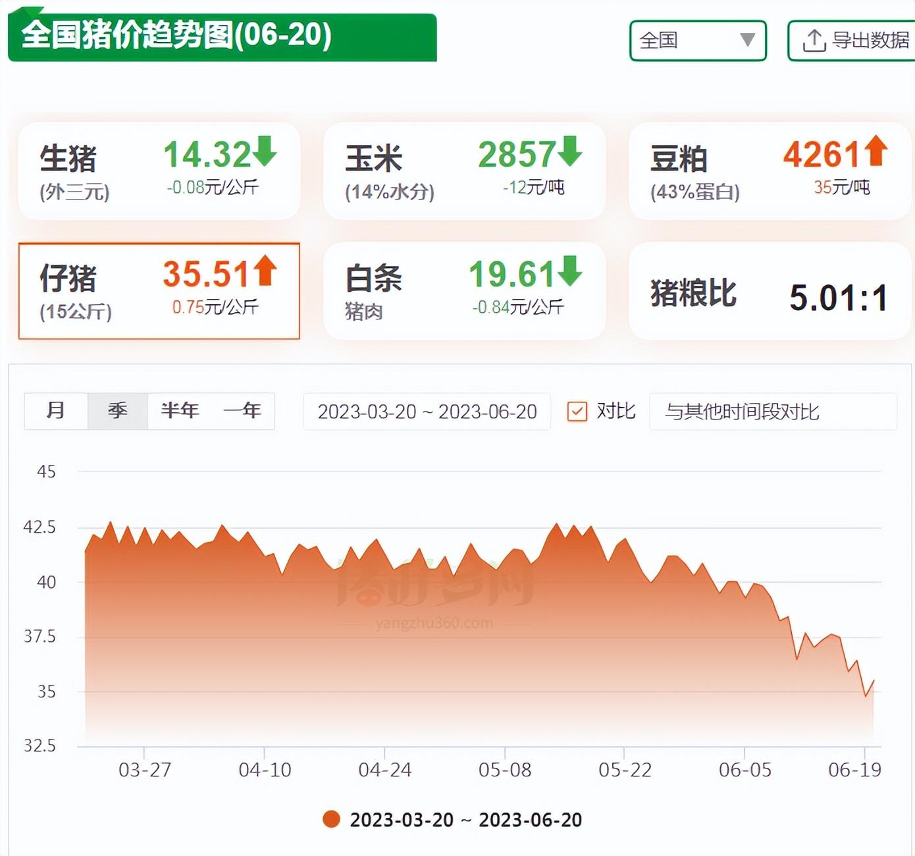915x856 pixels.
Task: Select the 生猪 (外三元) price card
Action: 159,171
